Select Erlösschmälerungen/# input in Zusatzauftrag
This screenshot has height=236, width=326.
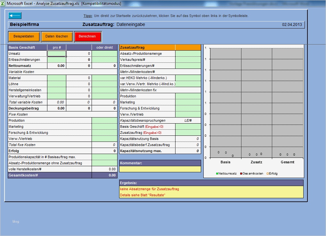(188, 66)
